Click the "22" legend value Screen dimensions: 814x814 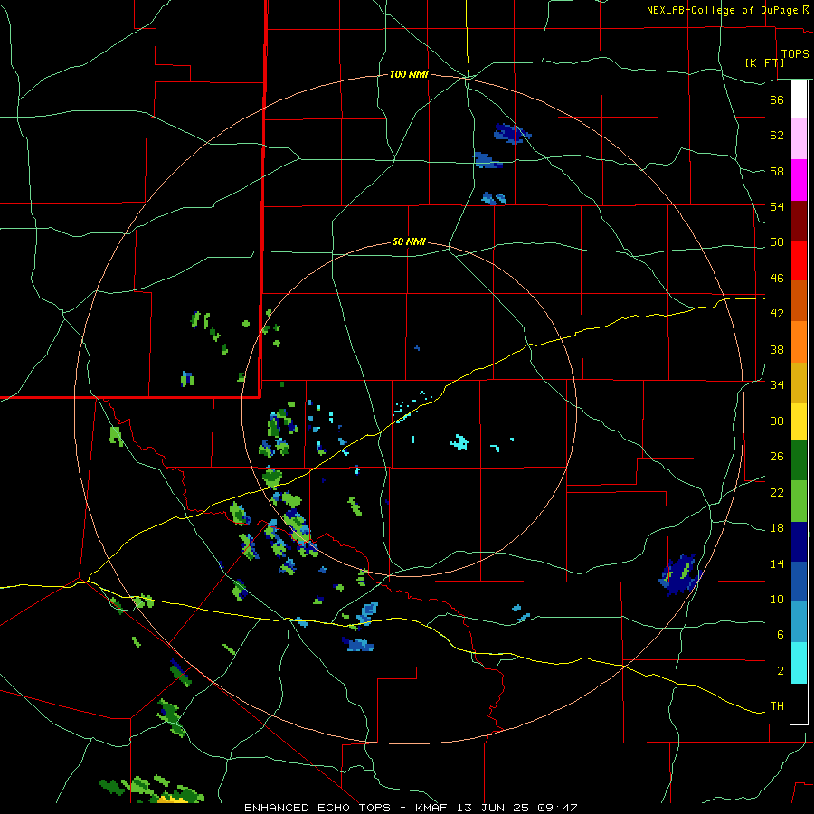click(x=777, y=493)
